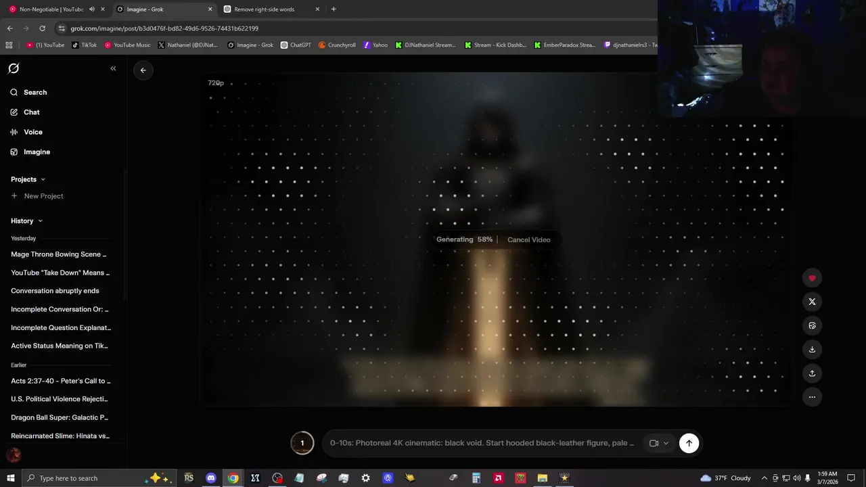Open Acts 2:37-40 Peter's Call conversation
The width and height of the screenshot is (866, 487).
point(61,381)
